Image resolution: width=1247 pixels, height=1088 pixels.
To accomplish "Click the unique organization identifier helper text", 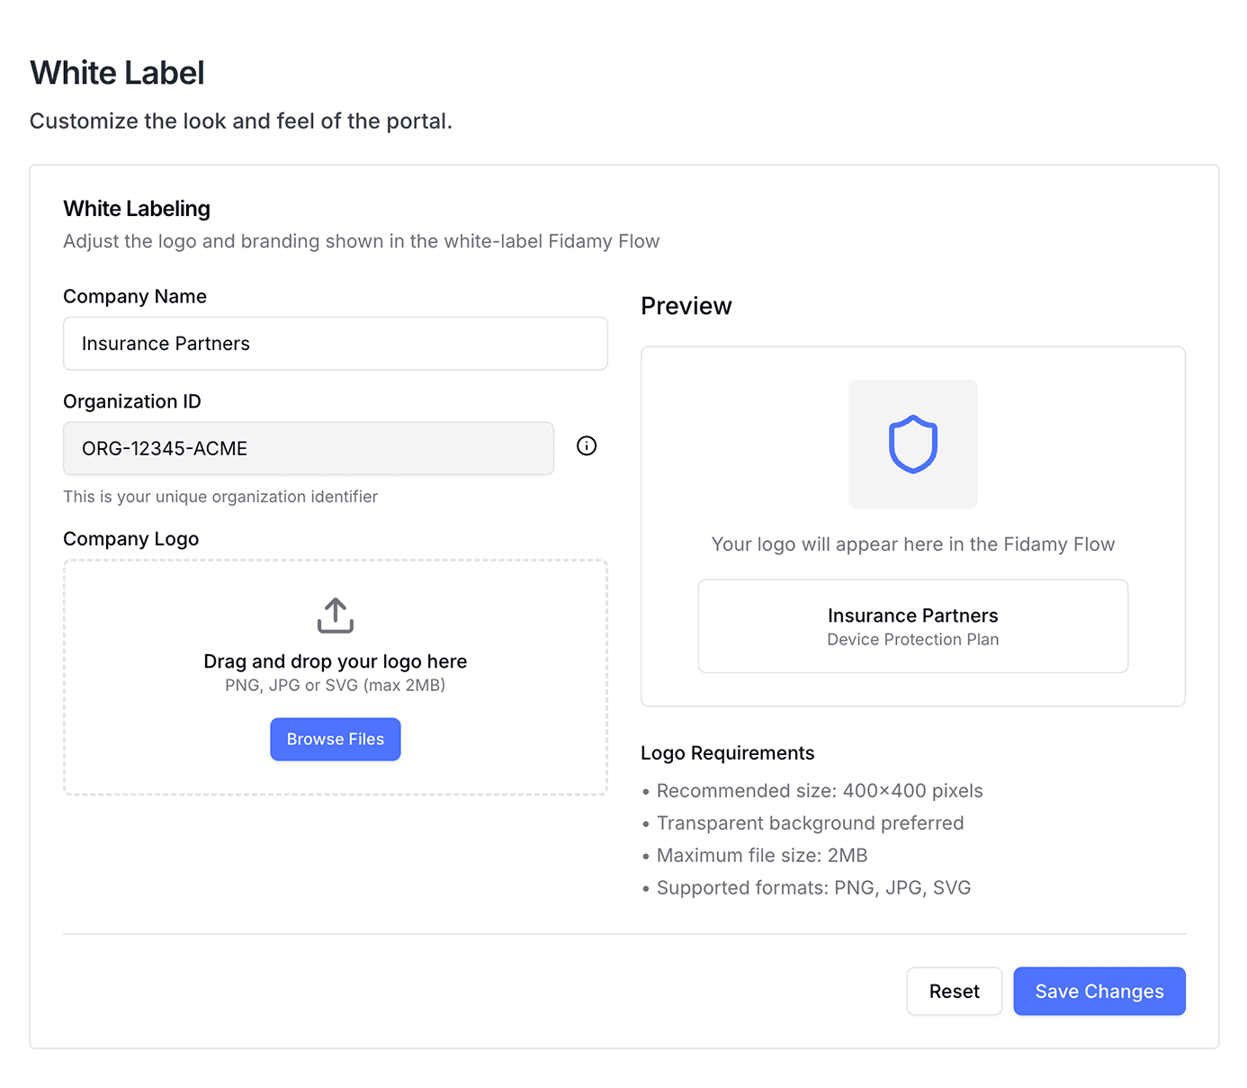I will coord(220,497).
